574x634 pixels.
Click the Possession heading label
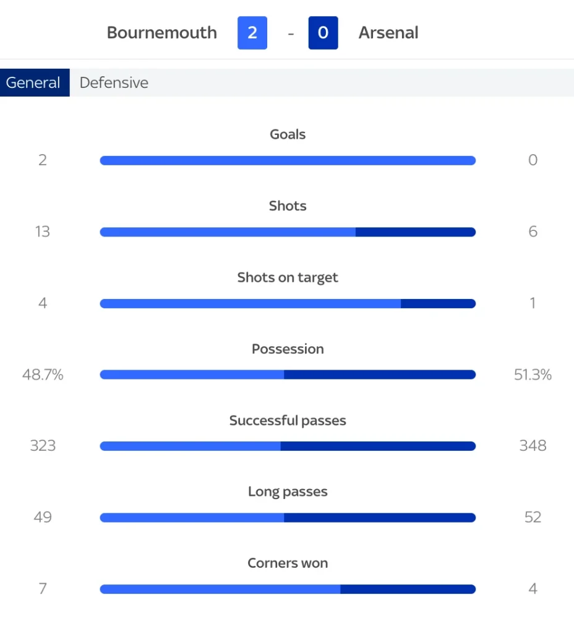click(288, 349)
